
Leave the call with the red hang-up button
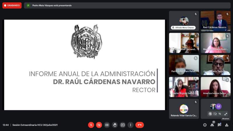140,125
